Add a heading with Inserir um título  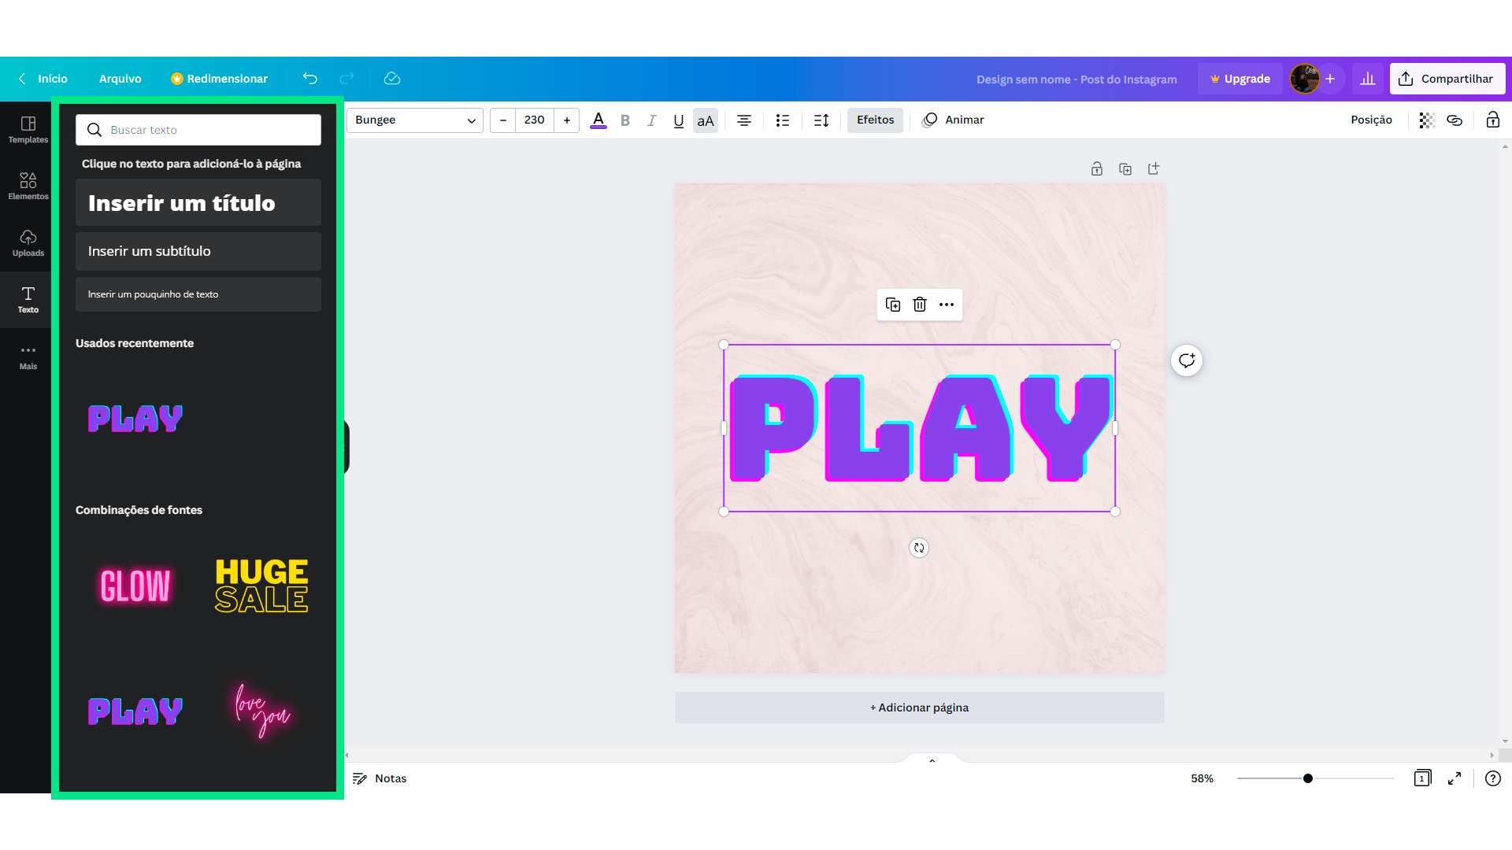pos(198,203)
